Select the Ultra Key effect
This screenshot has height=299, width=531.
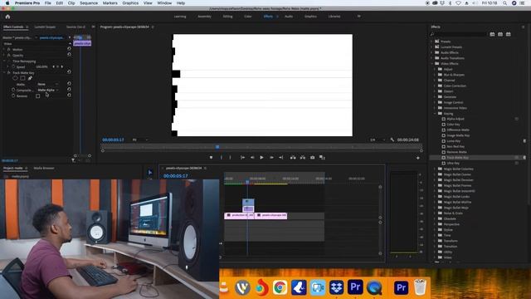coord(453,163)
